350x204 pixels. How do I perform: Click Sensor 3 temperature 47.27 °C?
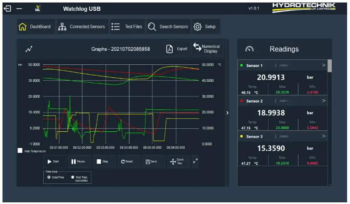[x=250, y=163]
